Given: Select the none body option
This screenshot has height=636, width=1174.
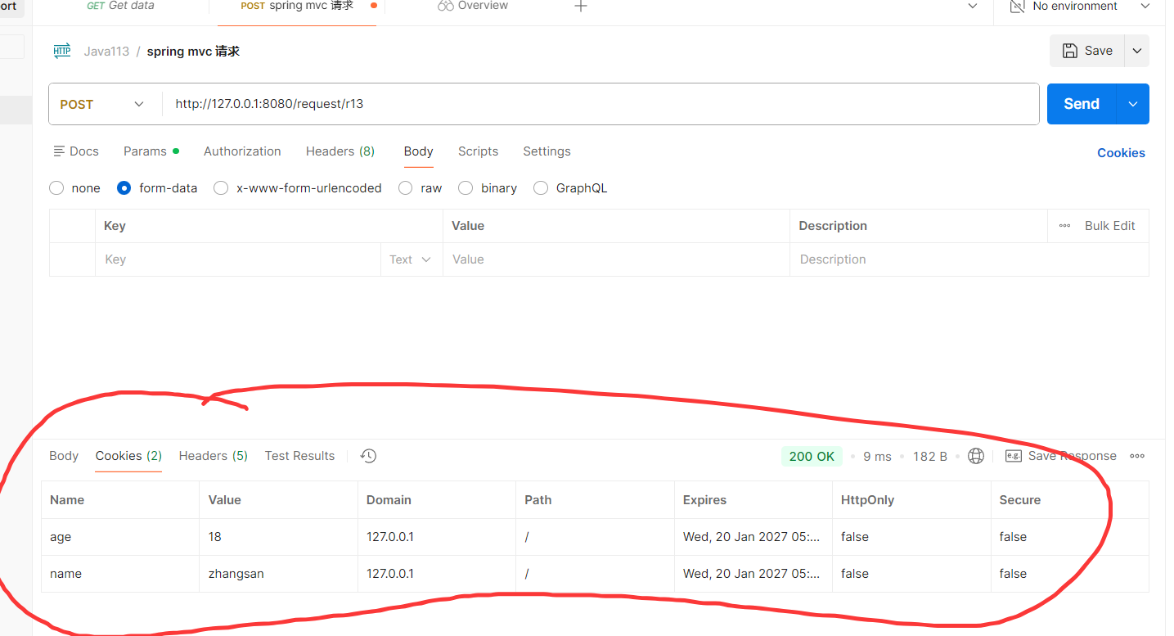Looking at the screenshot, I should (x=56, y=188).
